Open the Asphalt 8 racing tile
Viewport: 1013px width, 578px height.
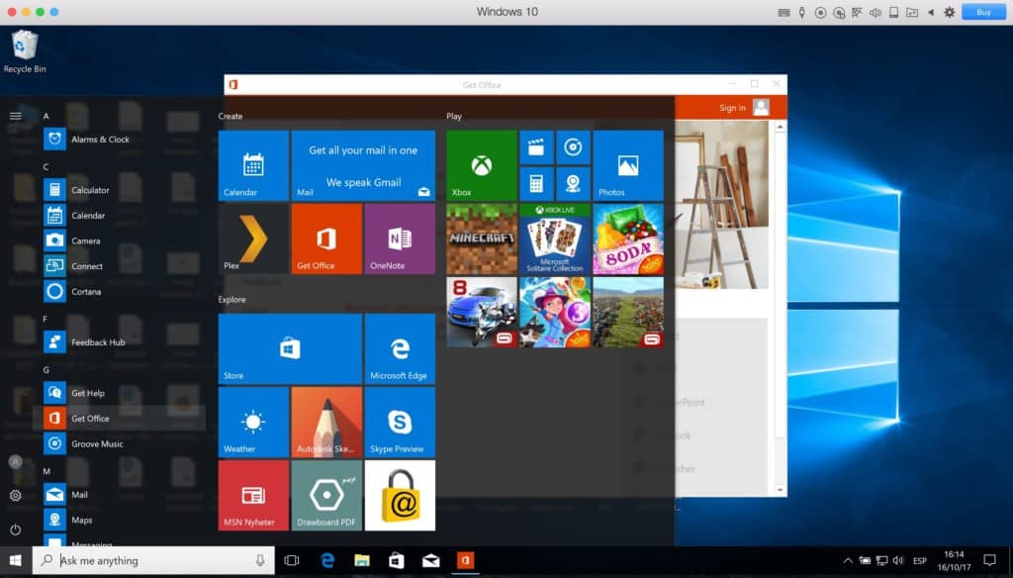(x=482, y=313)
